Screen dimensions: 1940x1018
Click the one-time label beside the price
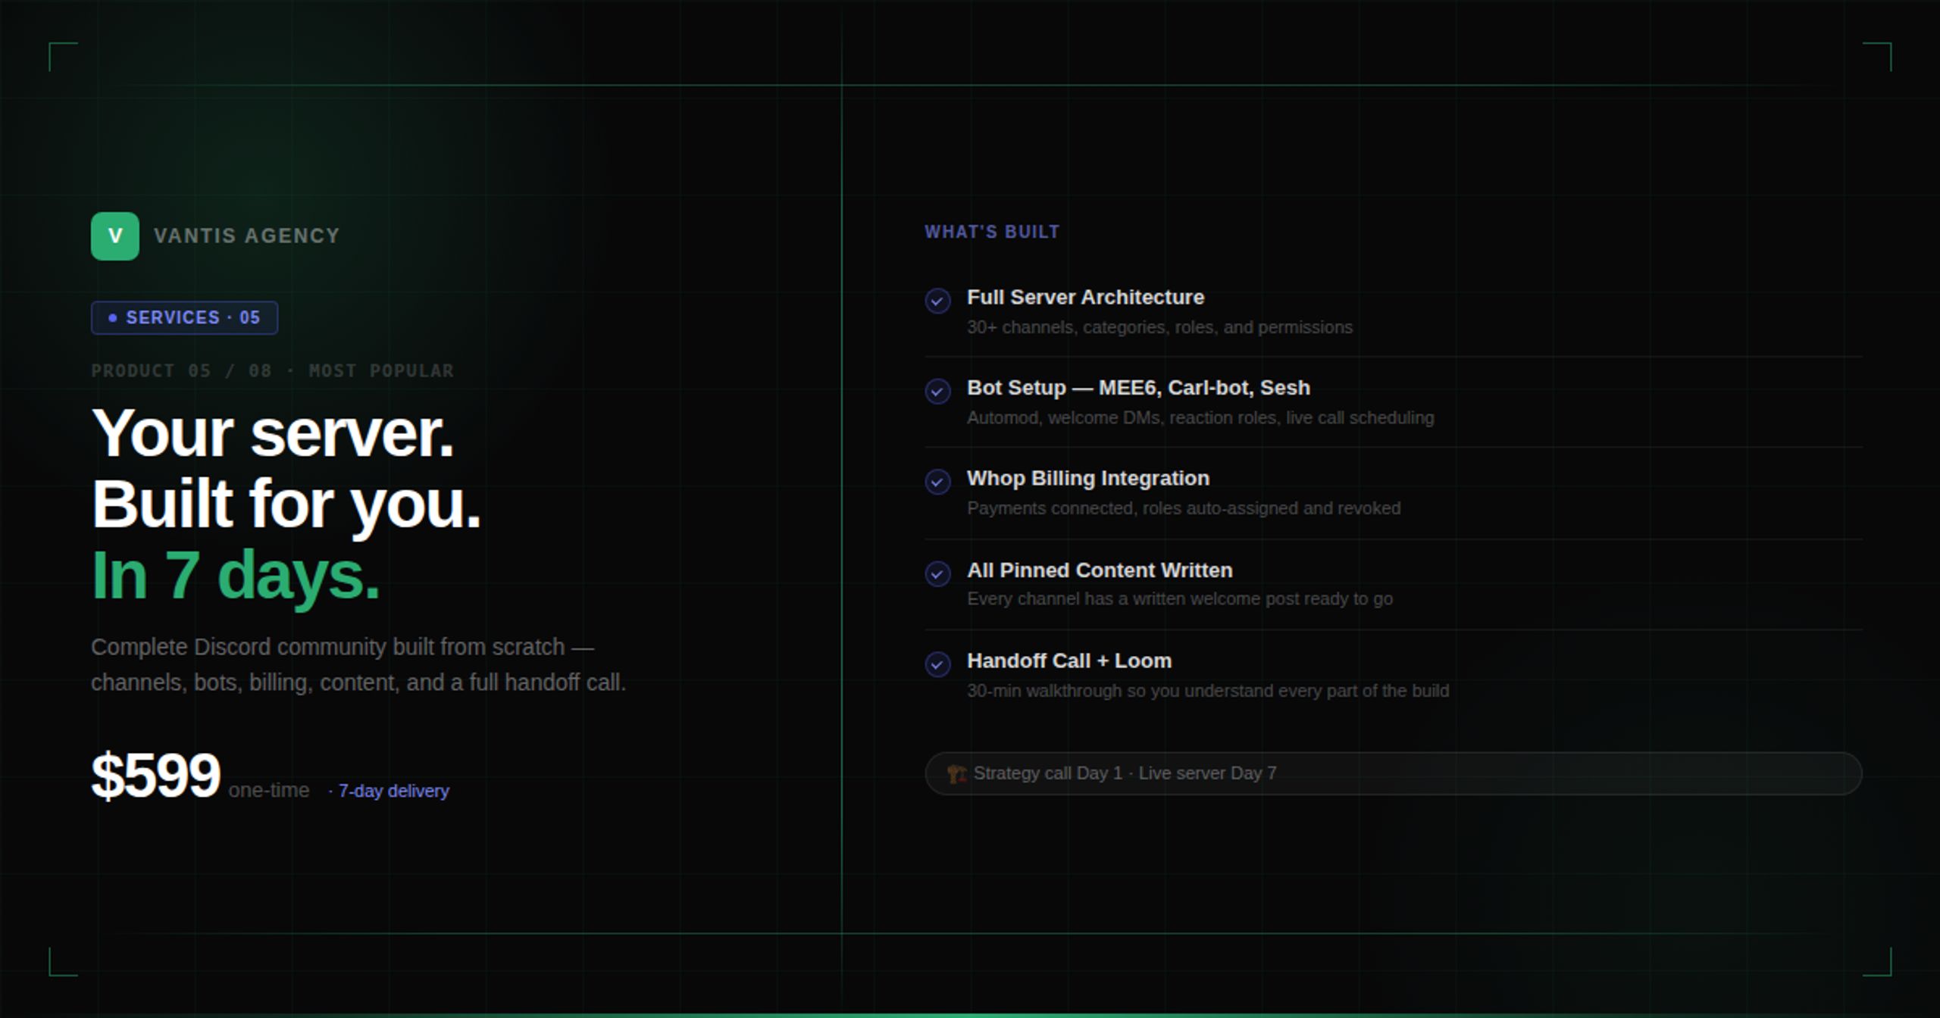[269, 791]
